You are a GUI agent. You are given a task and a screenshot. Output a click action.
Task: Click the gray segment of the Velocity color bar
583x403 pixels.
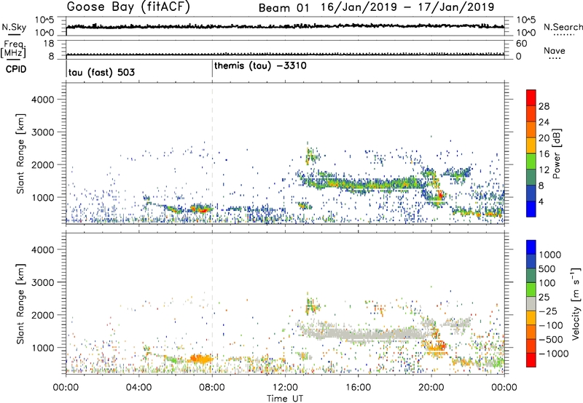[531, 303]
